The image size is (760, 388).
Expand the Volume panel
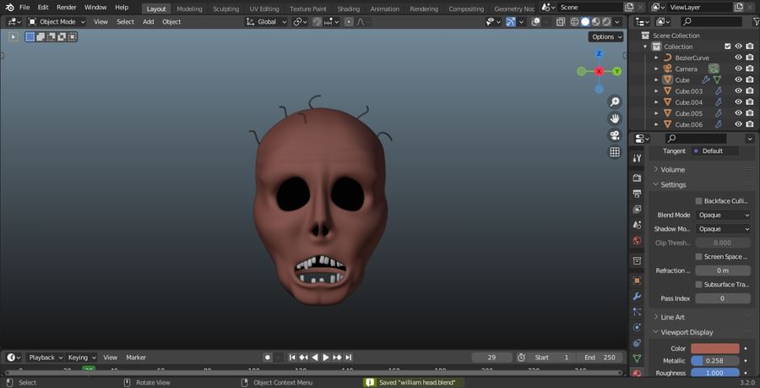click(x=672, y=170)
